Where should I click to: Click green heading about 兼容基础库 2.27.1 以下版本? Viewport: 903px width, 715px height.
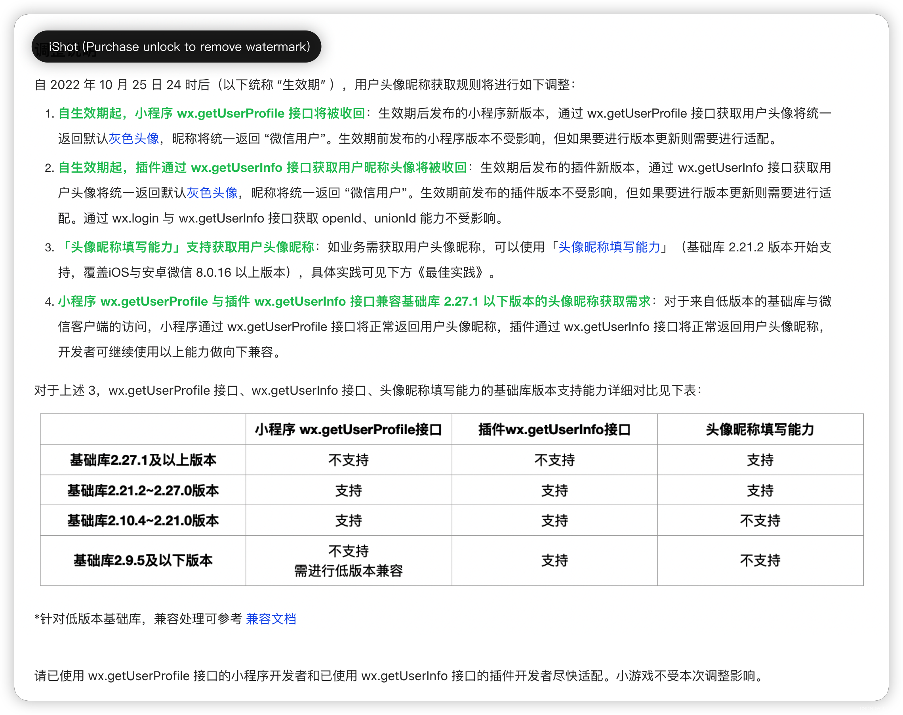[354, 301]
